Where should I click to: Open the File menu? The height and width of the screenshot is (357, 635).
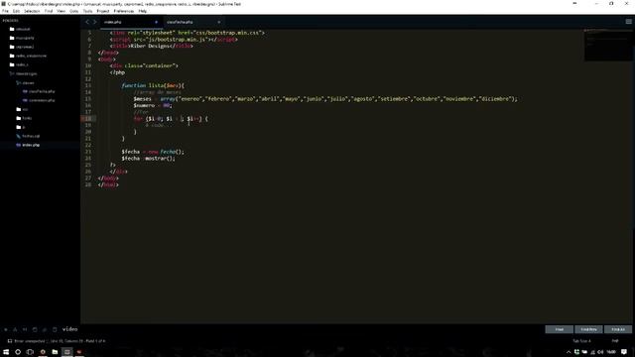point(5,11)
